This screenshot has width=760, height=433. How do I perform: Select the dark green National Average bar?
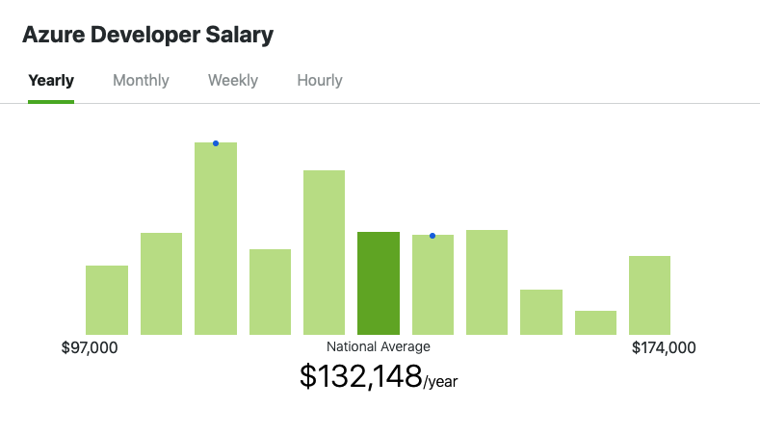coord(379,283)
